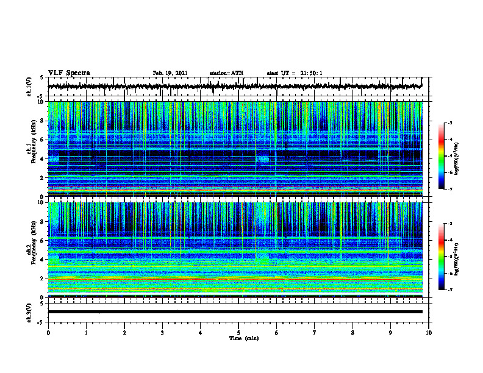Click time axis tick label '10'
483x373 pixels.
pos(429,333)
